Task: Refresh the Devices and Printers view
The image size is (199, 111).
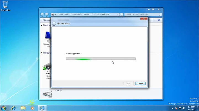Action: pyautogui.click(x=121, y=15)
